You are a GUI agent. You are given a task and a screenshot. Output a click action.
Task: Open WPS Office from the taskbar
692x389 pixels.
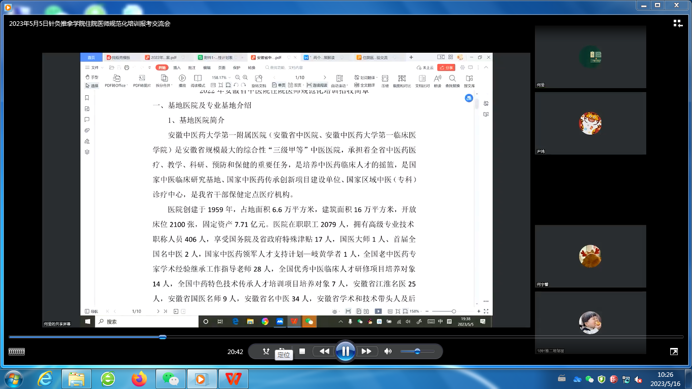(234, 379)
